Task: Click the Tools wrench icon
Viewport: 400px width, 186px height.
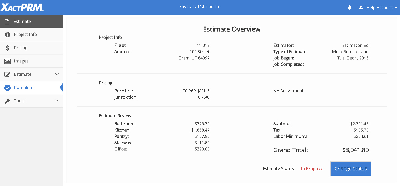Action: [x=7, y=101]
